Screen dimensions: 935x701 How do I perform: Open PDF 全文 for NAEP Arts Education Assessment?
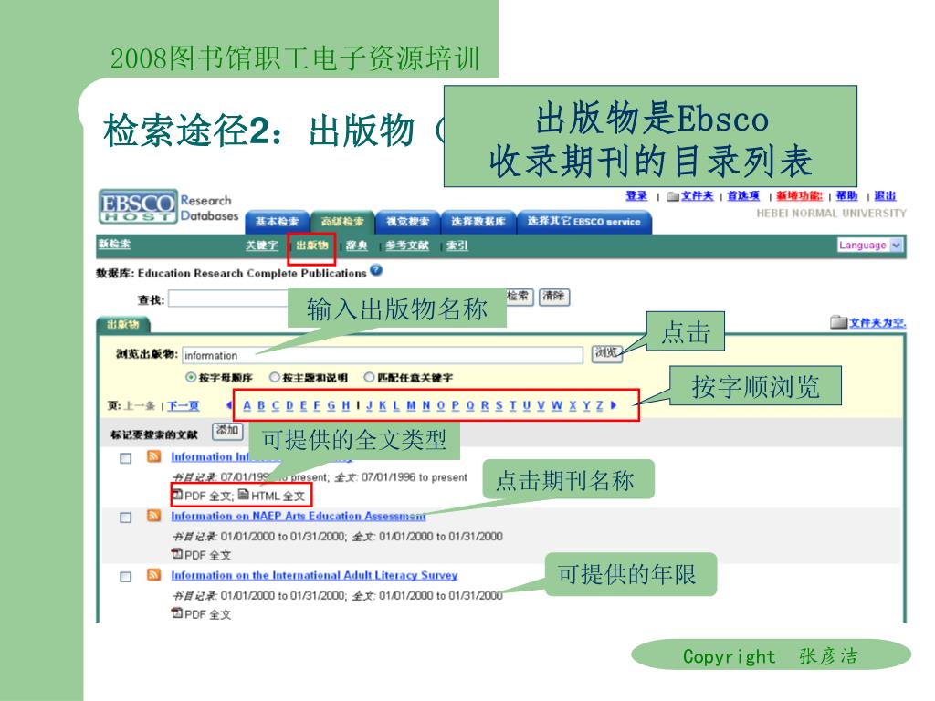coord(177,554)
